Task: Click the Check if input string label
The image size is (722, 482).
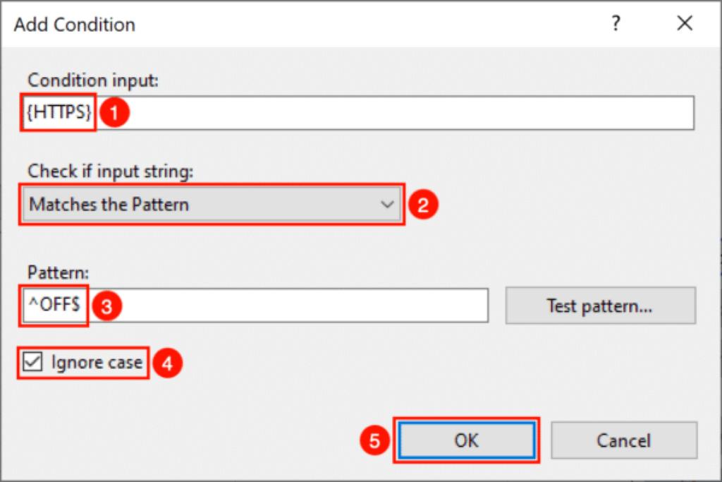Action: click(111, 171)
